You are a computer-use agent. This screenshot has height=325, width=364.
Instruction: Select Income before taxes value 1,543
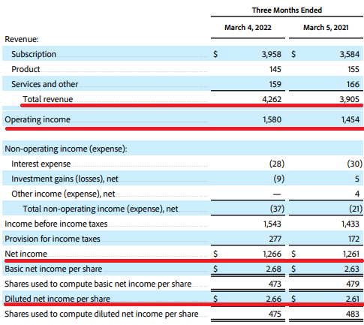[272, 224]
